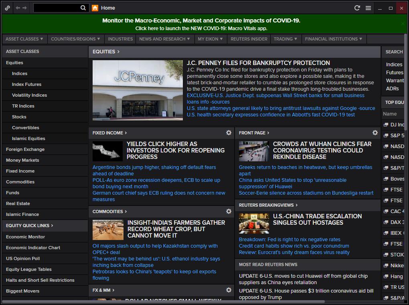Open the Reuters Insider menu item
409x305 pixels.
pyautogui.click(x=249, y=39)
